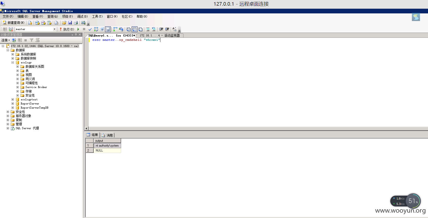Expand the 系统数据库 folder
This screenshot has height=218, width=428.
tap(13, 54)
